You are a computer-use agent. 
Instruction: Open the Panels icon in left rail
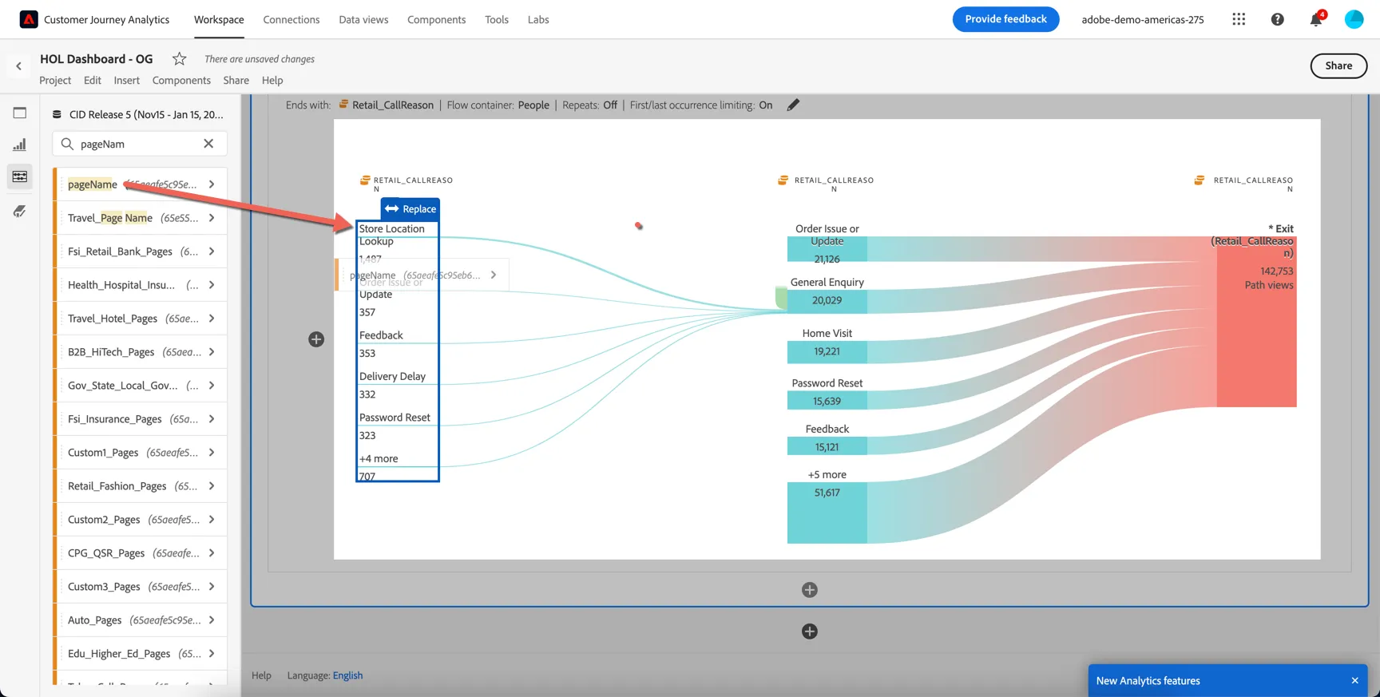(x=20, y=113)
